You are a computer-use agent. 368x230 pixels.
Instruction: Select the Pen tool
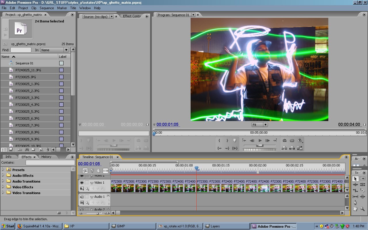(x=355, y=202)
